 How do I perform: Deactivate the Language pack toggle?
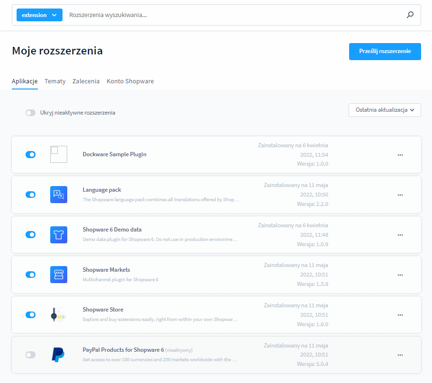click(x=31, y=195)
